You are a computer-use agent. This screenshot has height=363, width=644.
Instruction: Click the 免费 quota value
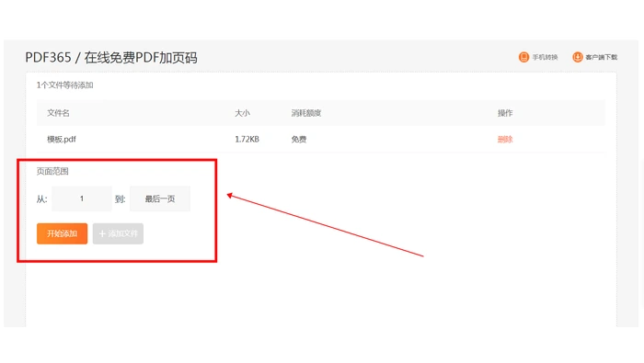tap(299, 140)
